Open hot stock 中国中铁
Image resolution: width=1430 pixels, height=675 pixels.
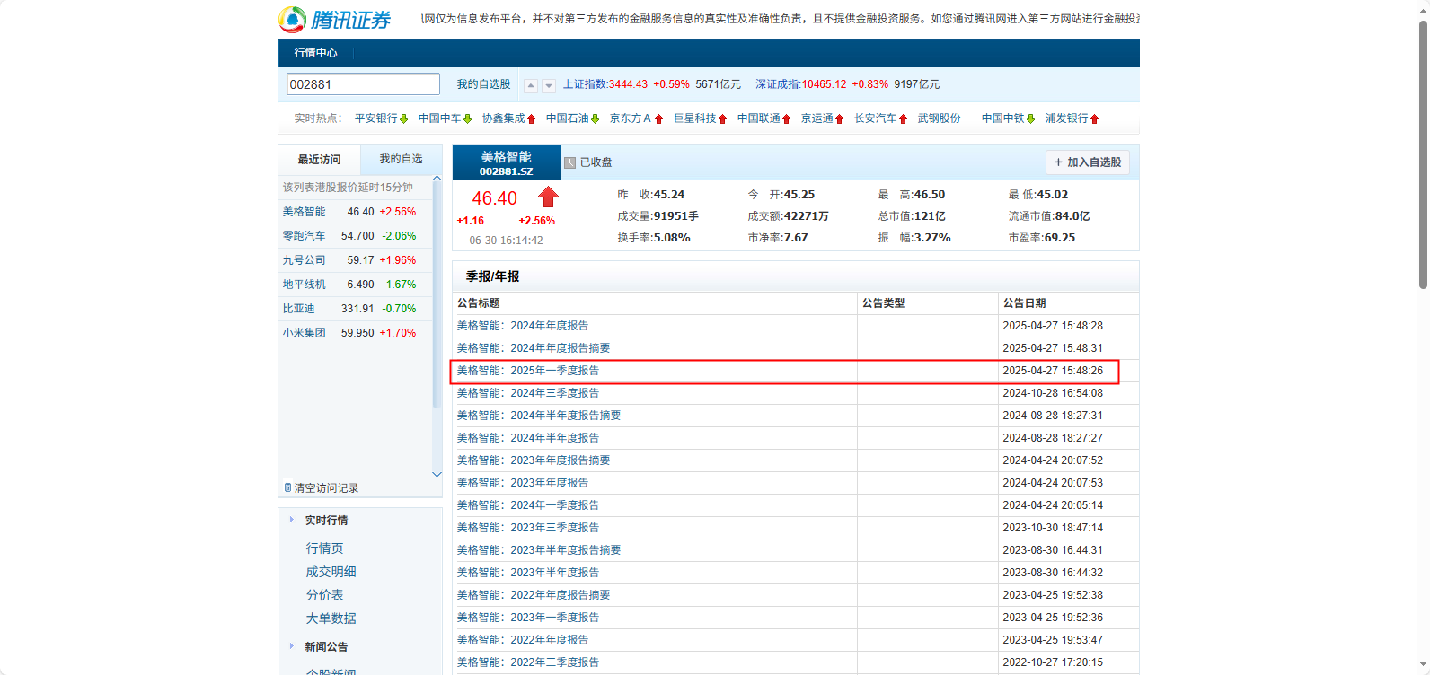(x=1002, y=118)
